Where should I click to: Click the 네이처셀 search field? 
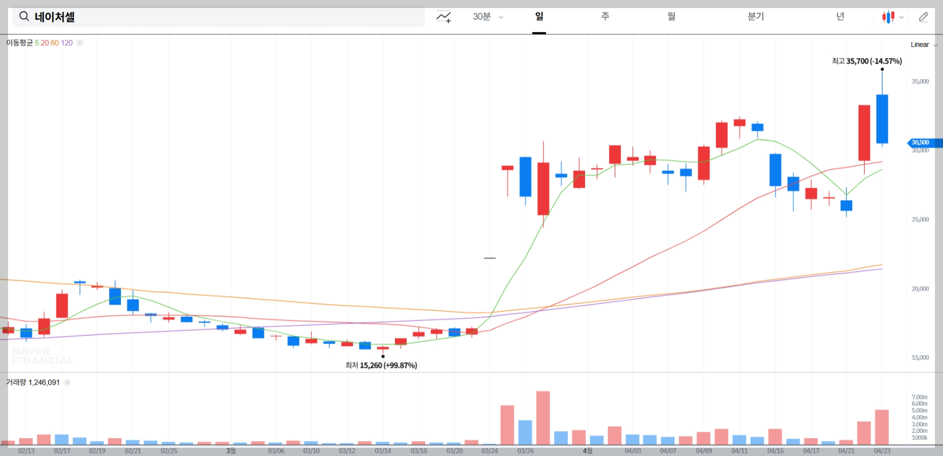(219, 17)
